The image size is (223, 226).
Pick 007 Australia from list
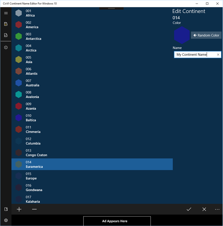92,83
